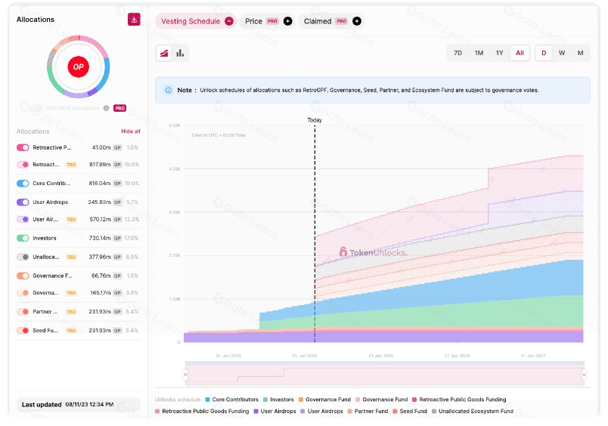The width and height of the screenshot is (608, 426).
Task: Select the 1Y time range
Action: pos(499,53)
